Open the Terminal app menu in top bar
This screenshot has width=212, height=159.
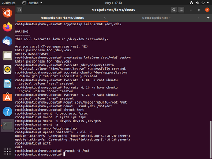(32, 3)
